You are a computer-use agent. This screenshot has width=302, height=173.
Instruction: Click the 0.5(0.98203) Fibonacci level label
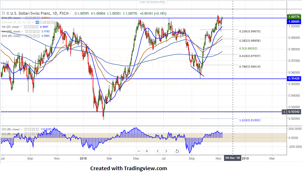pos(248,48)
